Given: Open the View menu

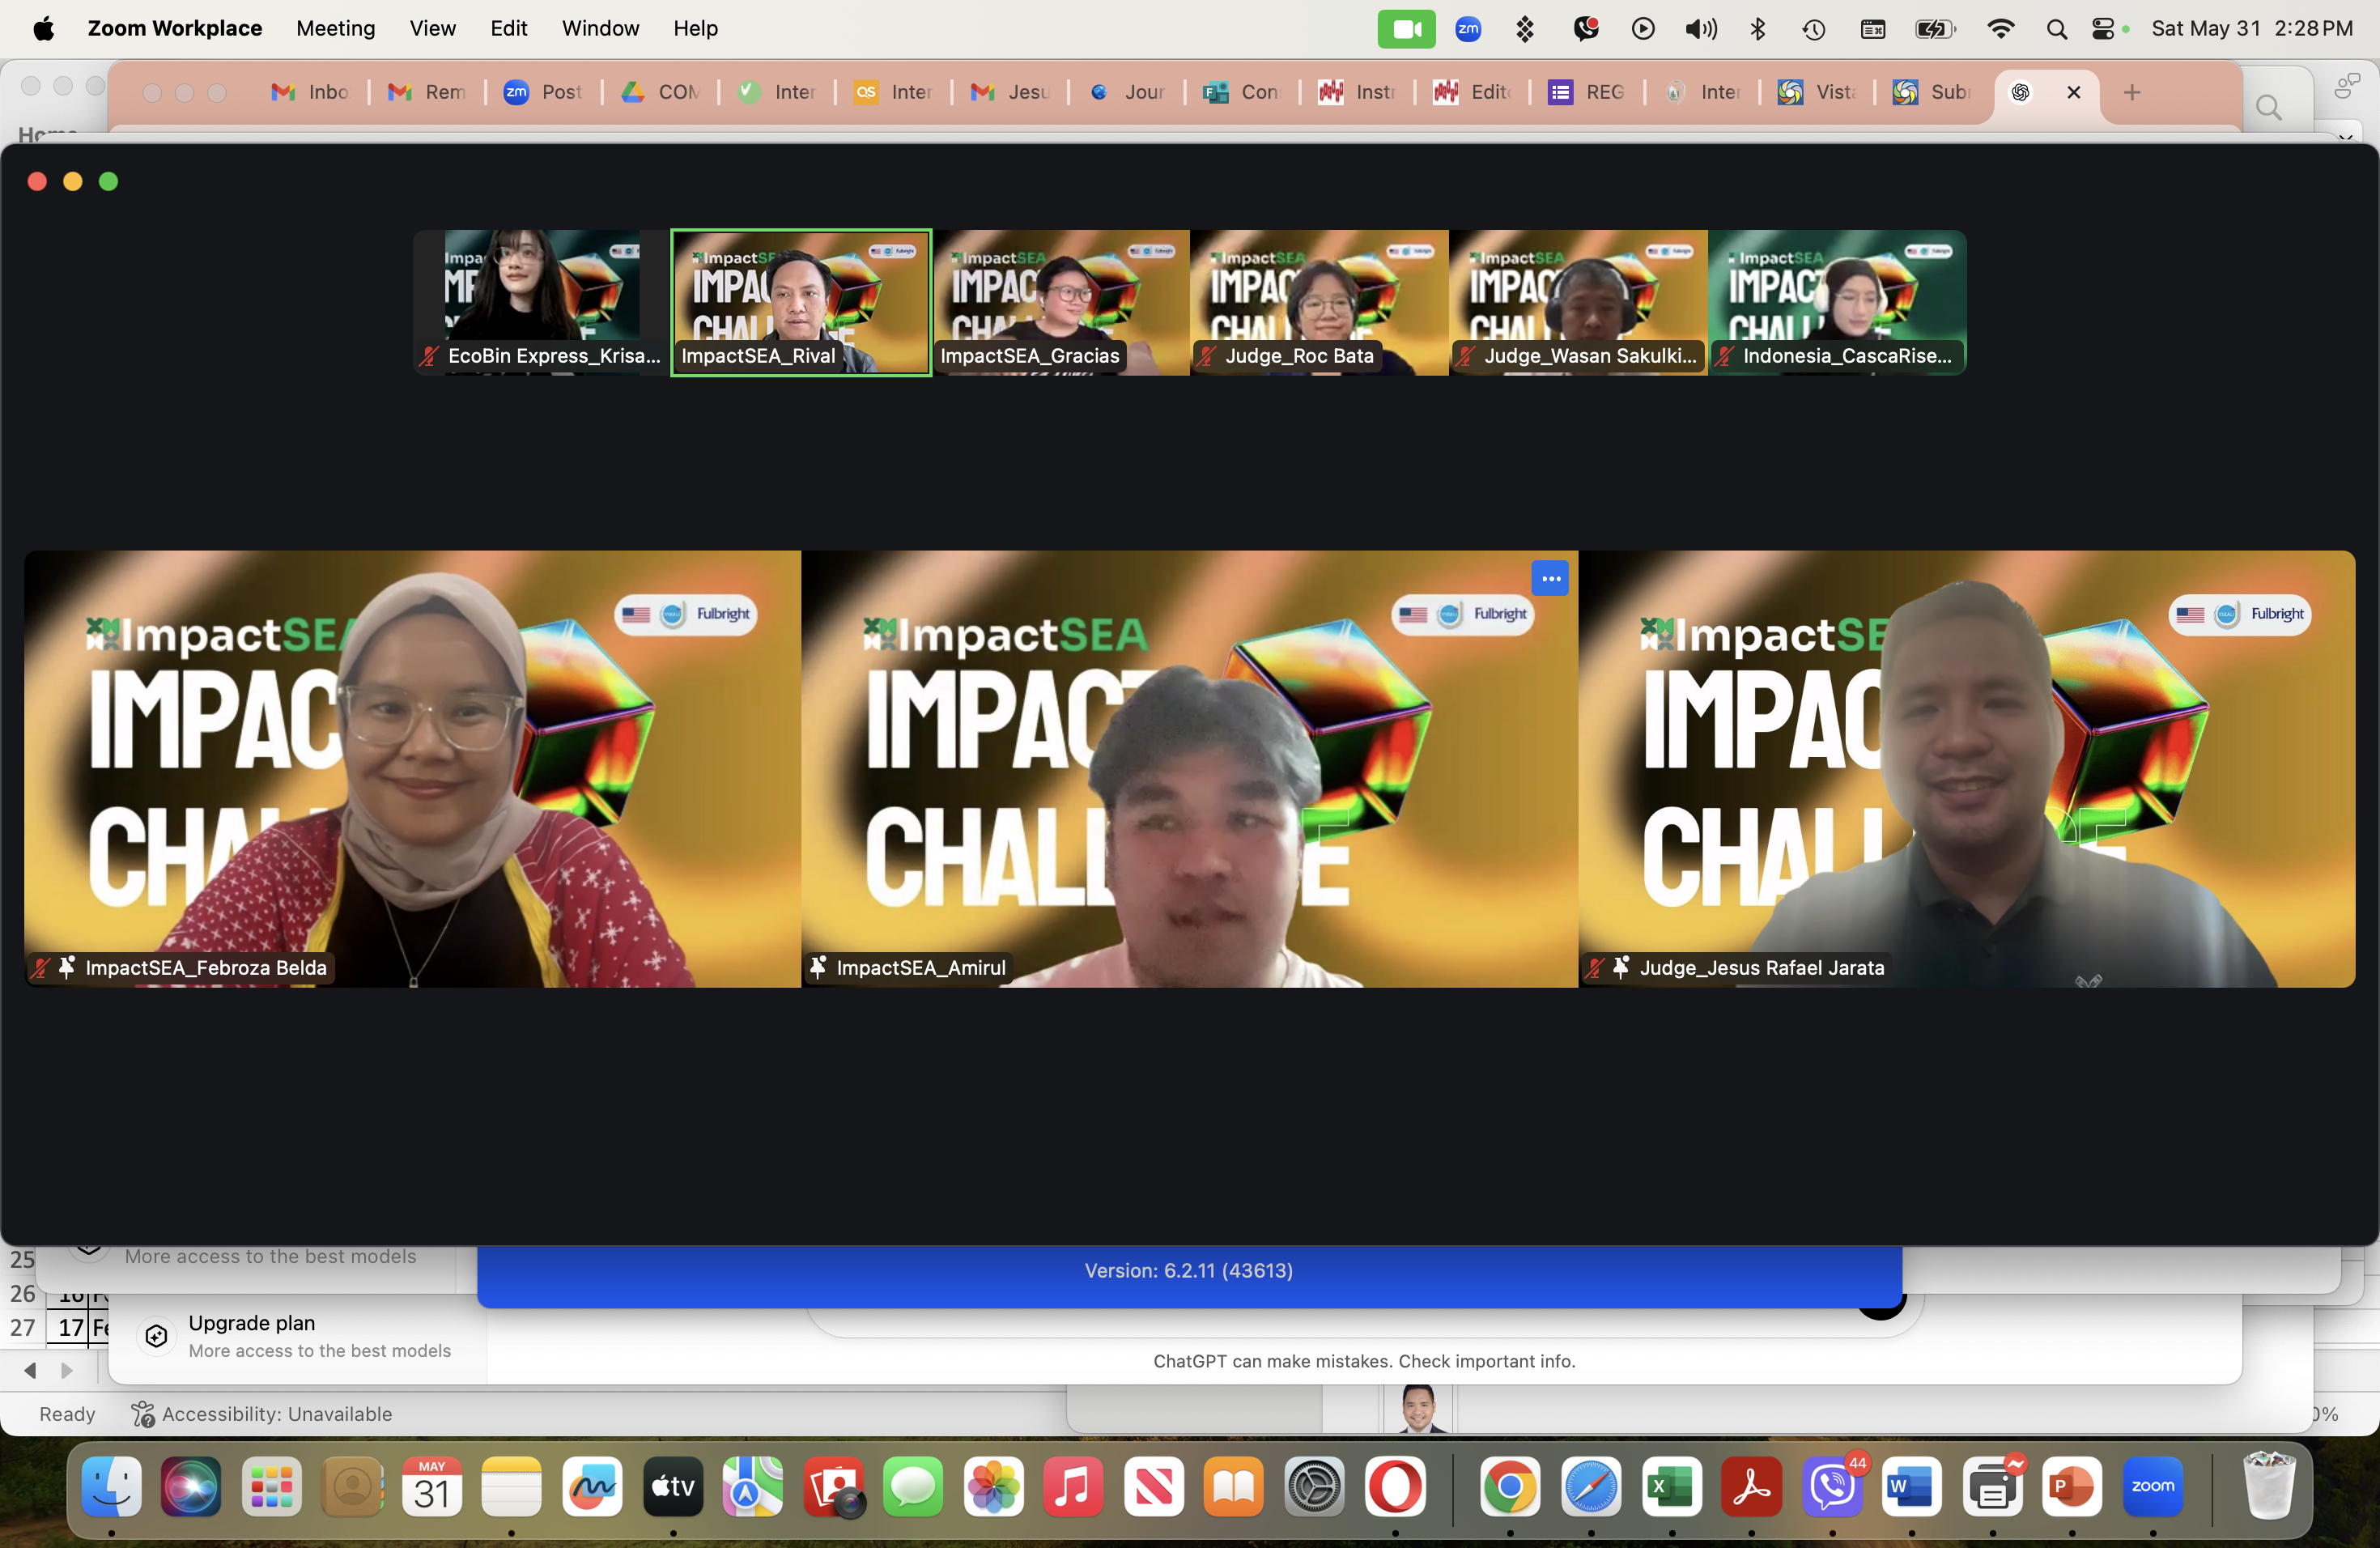Looking at the screenshot, I should [433, 29].
